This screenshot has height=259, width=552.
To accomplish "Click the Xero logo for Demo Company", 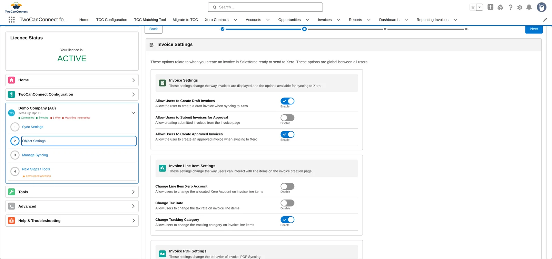I will coord(11,113).
